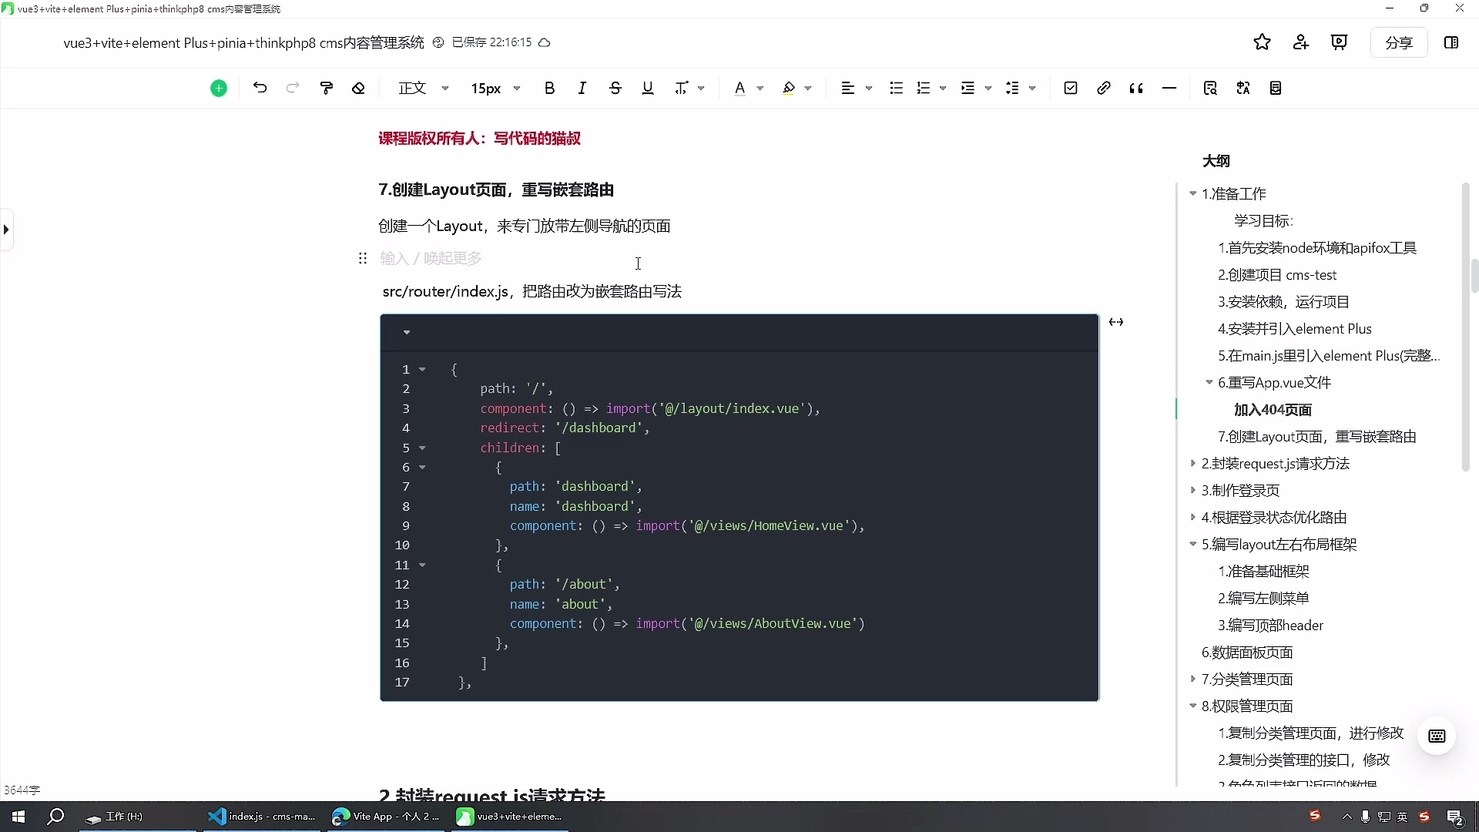Toggle italic formatting
The image size is (1479, 832).
coord(582,88)
